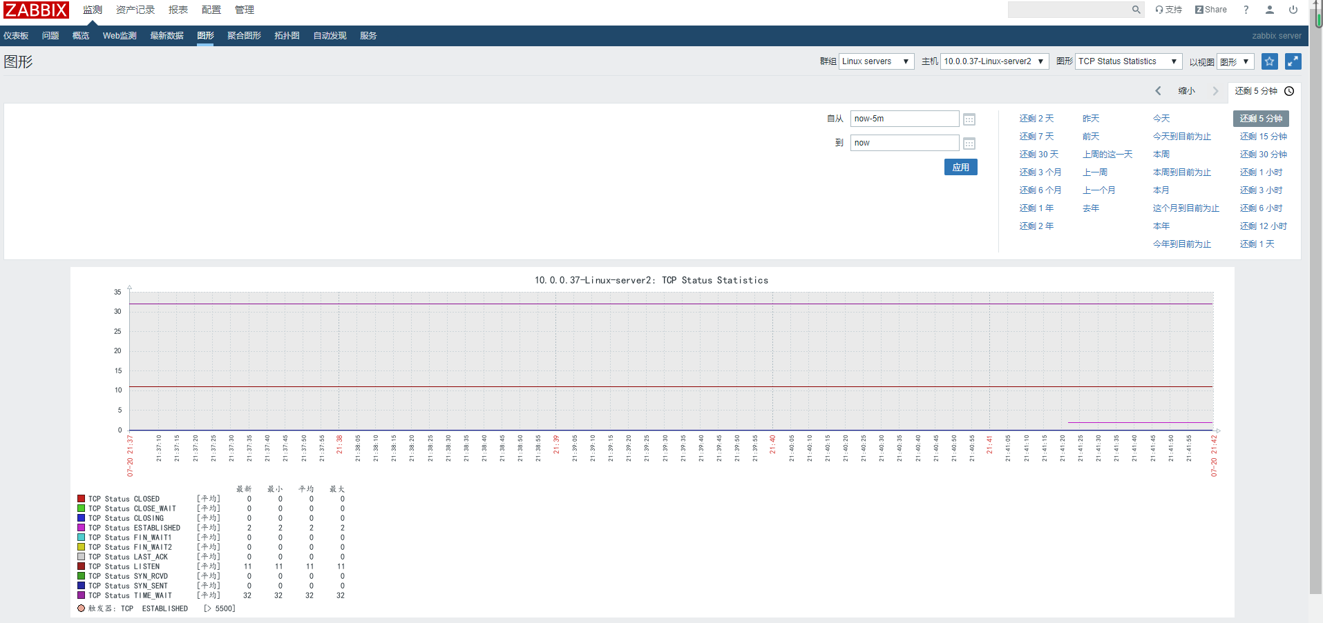Open the Administration (管理) menu
This screenshot has width=1323, height=623.
tap(245, 10)
